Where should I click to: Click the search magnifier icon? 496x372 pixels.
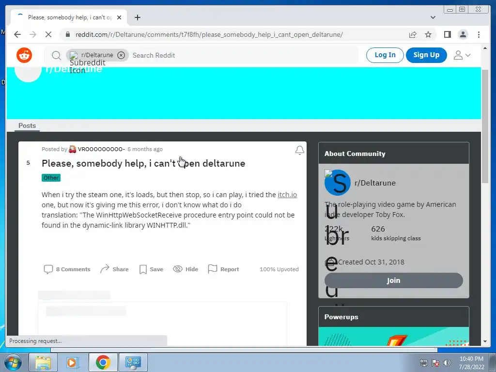tap(56, 55)
